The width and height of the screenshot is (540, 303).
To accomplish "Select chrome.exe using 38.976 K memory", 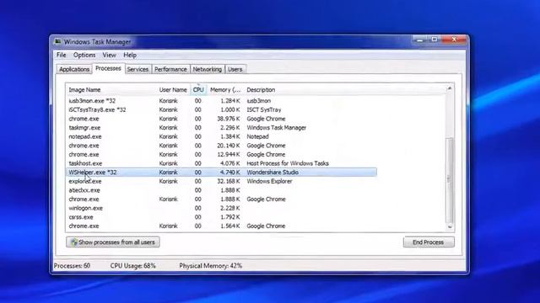I will pos(221,119).
